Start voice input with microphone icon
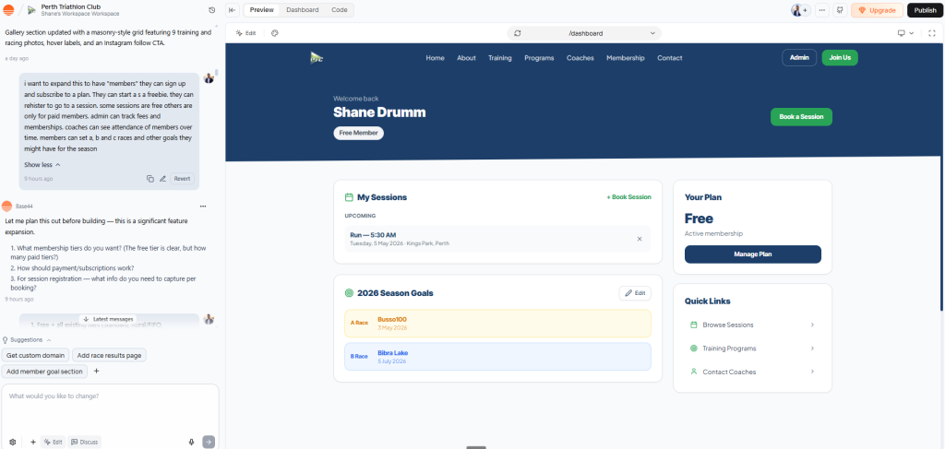 (x=192, y=442)
